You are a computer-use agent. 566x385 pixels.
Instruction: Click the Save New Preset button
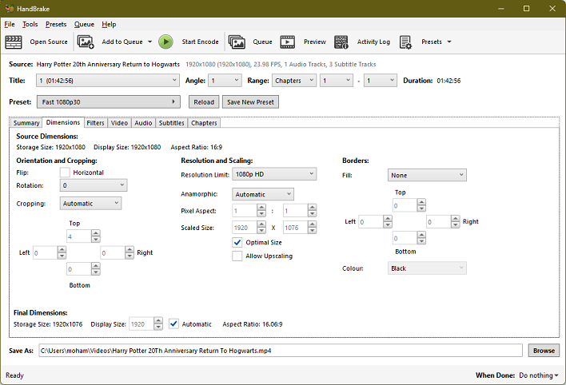point(250,102)
